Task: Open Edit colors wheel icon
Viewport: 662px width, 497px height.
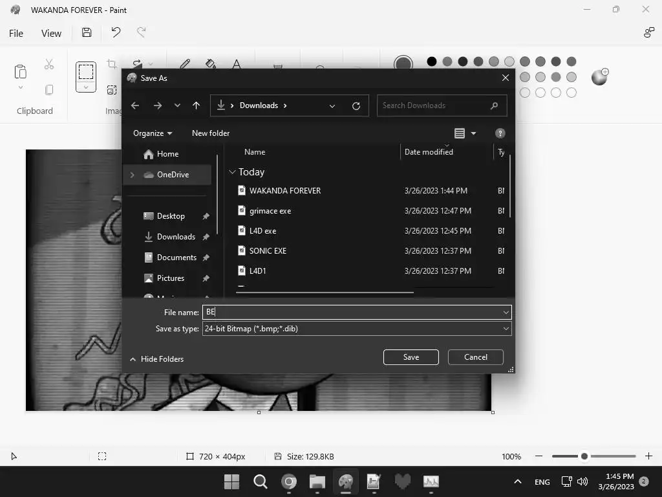Action: (599, 76)
